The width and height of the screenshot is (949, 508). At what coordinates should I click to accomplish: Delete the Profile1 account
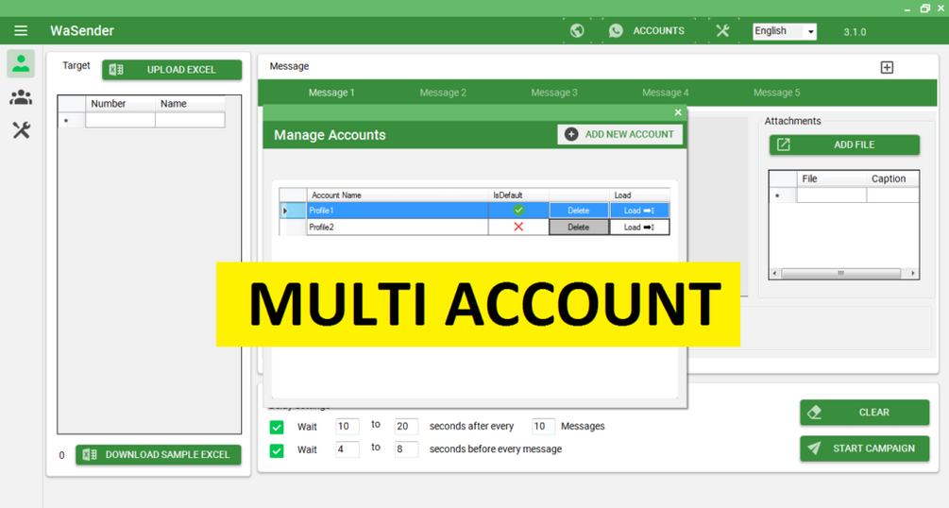pos(579,211)
